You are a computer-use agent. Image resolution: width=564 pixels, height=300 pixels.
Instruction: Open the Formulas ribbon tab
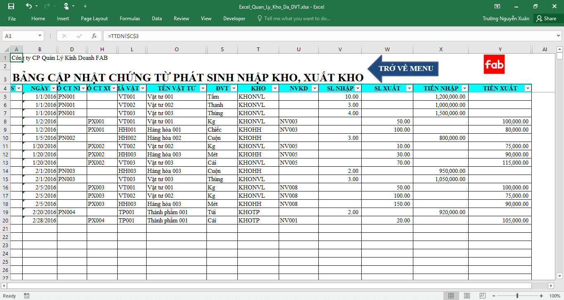(130, 19)
